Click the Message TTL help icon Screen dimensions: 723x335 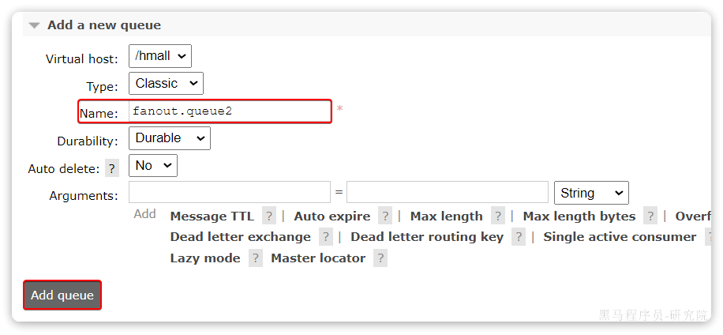tap(269, 216)
